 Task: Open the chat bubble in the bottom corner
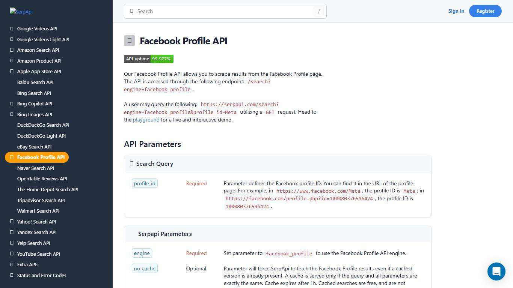click(x=496, y=271)
